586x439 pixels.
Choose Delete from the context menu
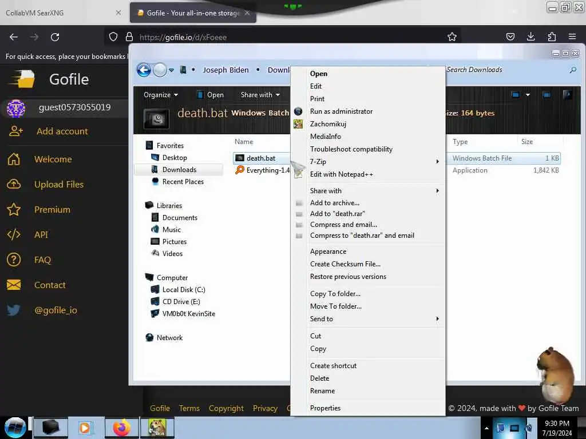pos(368,378)
